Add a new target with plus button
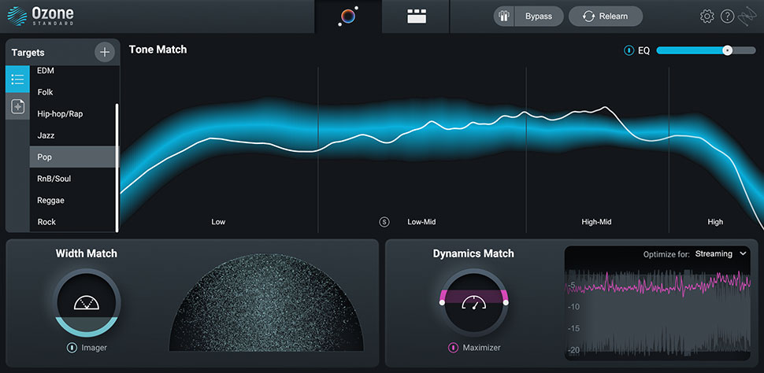 pyautogui.click(x=104, y=52)
